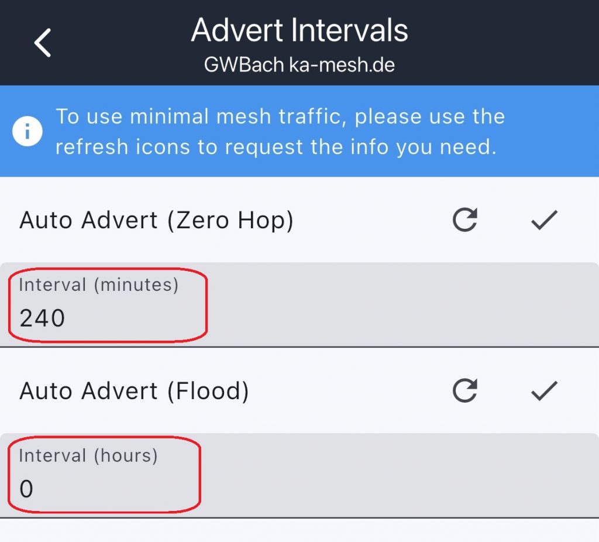Image resolution: width=599 pixels, height=542 pixels.
Task: Click the "GWBach ka-mesh.de" subtitle
Action: click(299, 64)
